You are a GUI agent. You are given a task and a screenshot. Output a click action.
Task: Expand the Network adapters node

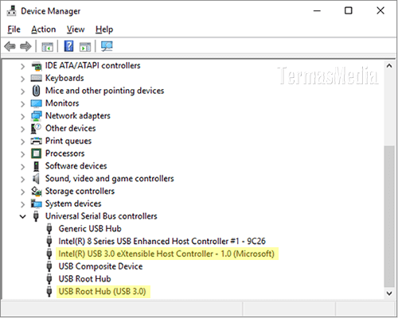point(23,116)
